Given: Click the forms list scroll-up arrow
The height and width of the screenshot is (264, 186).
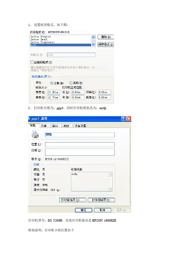Looking at the screenshot, I should coord(93,37).
